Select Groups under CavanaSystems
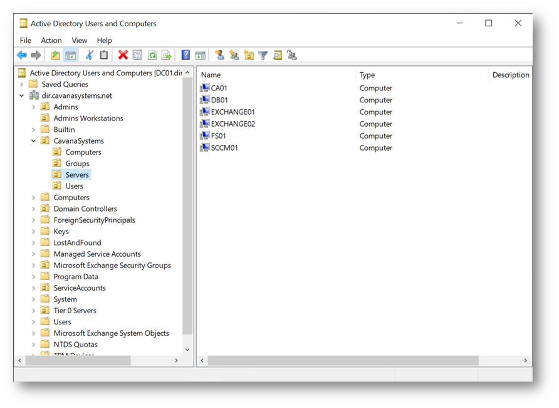559x408 pixels. click(x=77, y=163)
